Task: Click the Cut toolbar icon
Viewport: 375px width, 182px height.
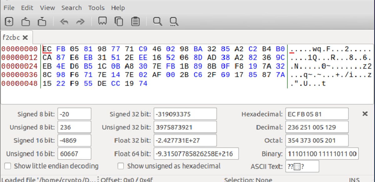Action: click(x=102, y=21)
